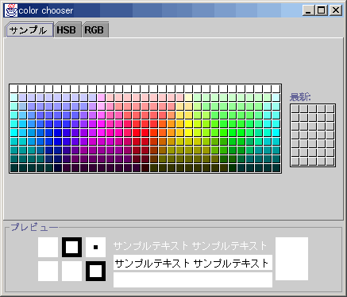The height and width of the screenshot is (297, 347).
Task: Click the Java icon in the title bar
Action: point(11,10)
